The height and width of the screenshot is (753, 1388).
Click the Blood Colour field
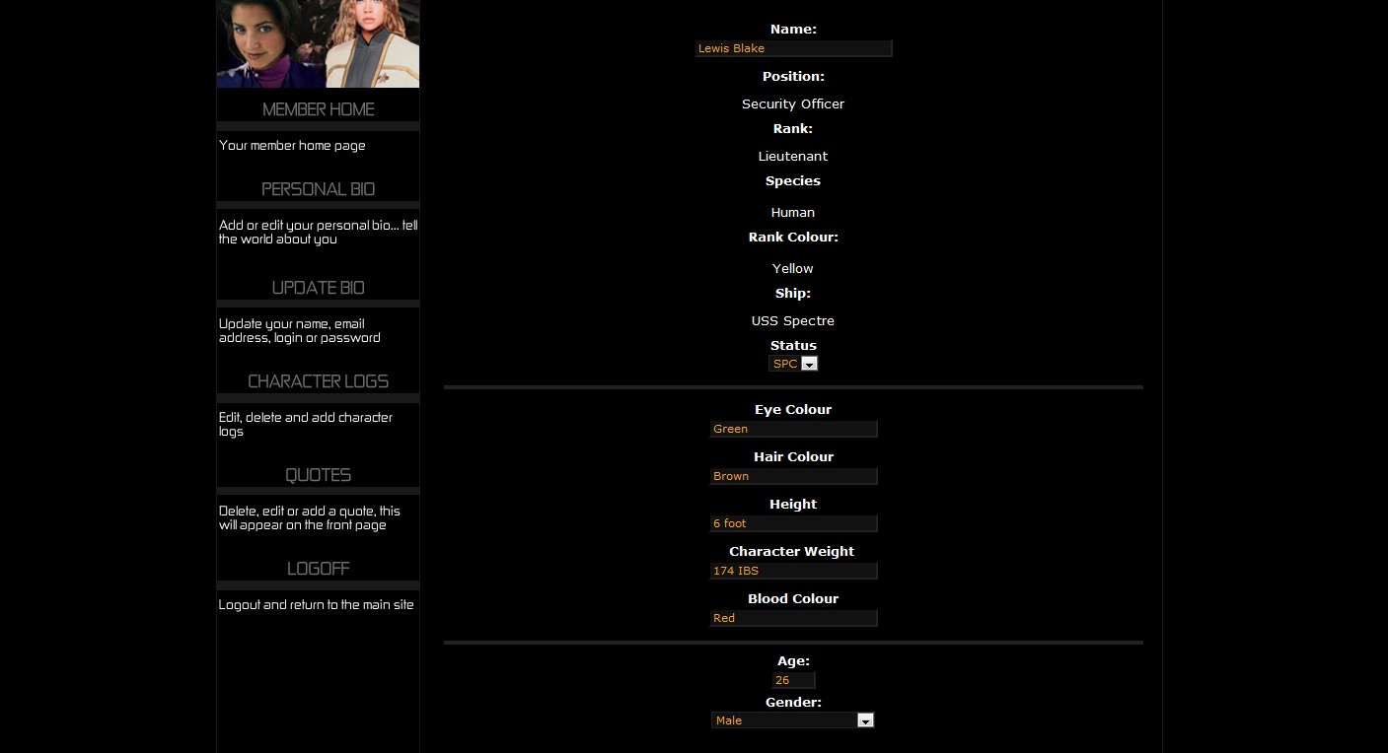pos(793,618)
